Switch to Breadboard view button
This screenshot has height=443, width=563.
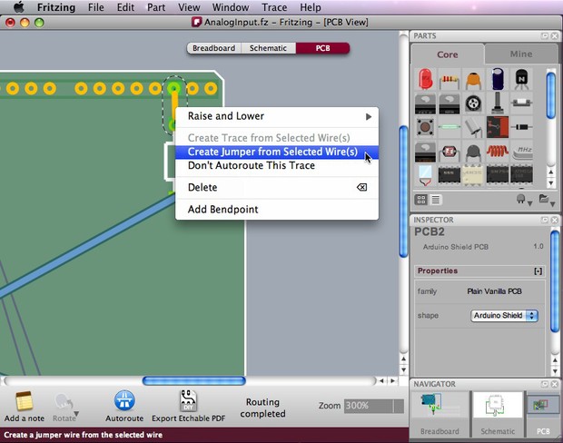pyautogui.click(x=214, y=48)
